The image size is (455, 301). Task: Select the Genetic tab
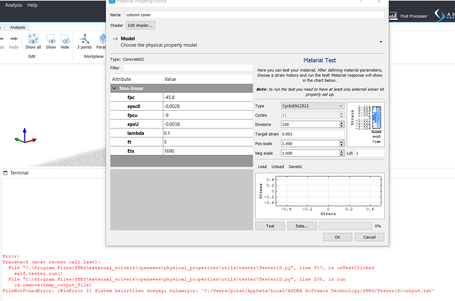click(x=296, y=167)
